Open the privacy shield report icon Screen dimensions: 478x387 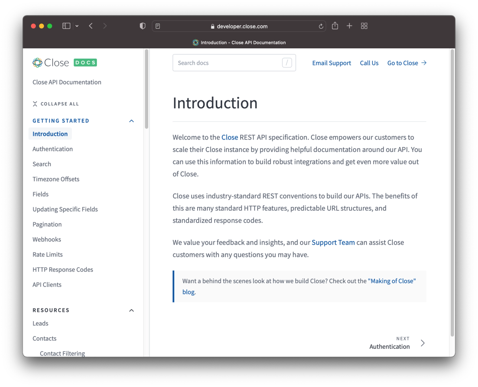pyautogui.click(x=143, y=26)
